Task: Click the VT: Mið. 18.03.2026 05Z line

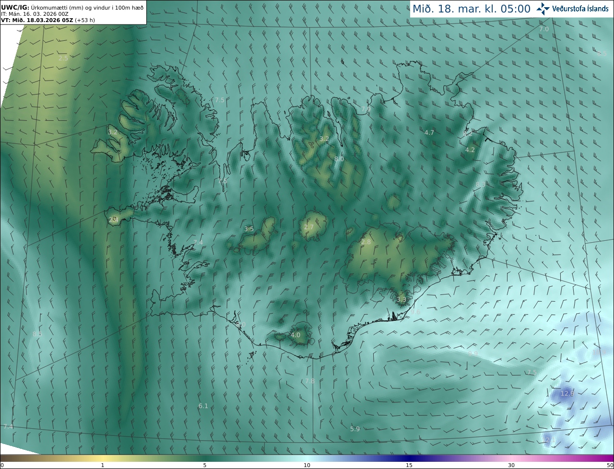Action: click(x=47, y=20)
